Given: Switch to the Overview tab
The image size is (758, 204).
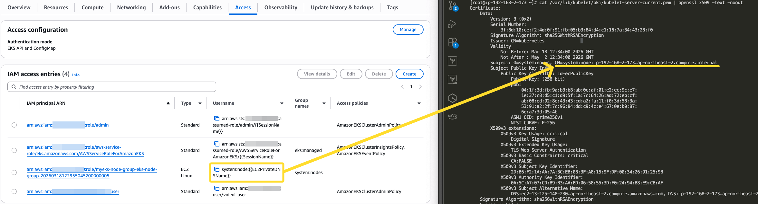Looking at the screenshot, I should [x=19, y=7].
